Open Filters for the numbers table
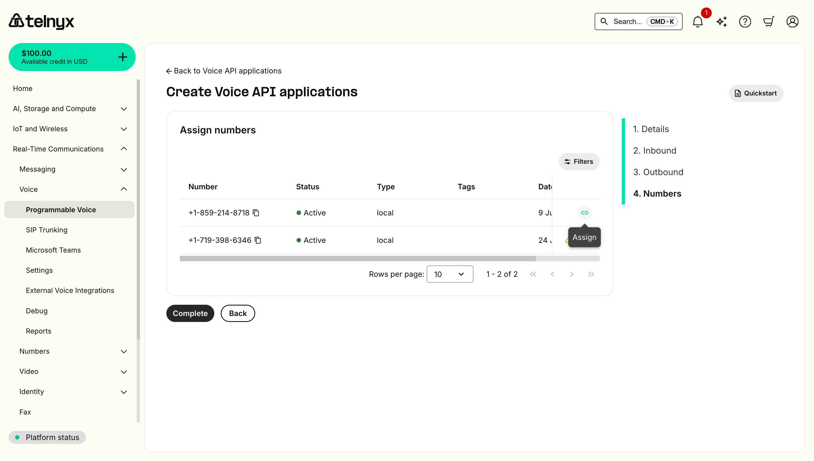Viewport: 814px width, 461px height. coord(579,161)
